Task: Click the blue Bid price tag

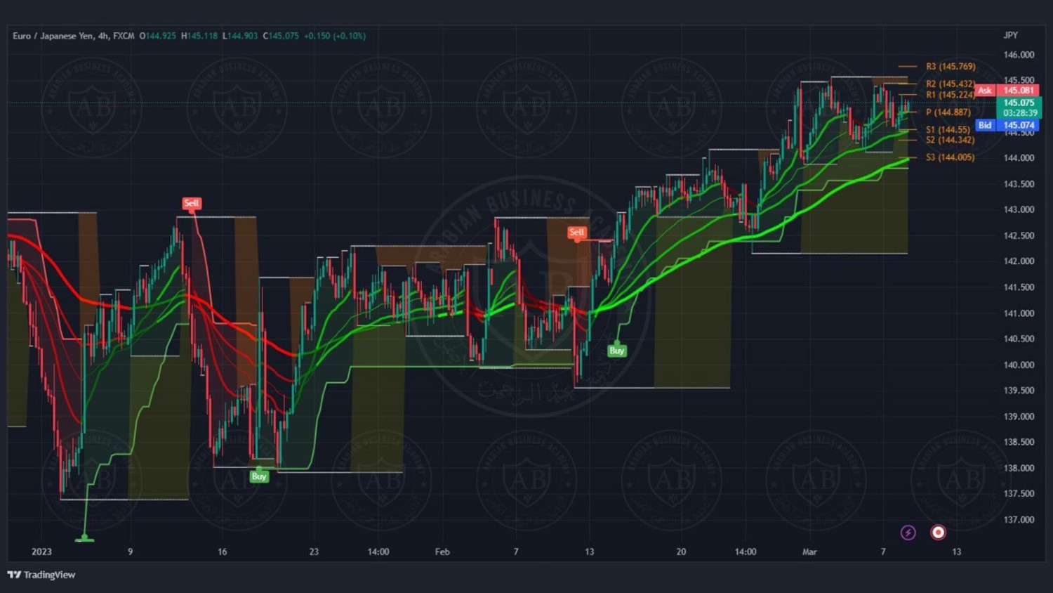Action: pos(1007,125)
